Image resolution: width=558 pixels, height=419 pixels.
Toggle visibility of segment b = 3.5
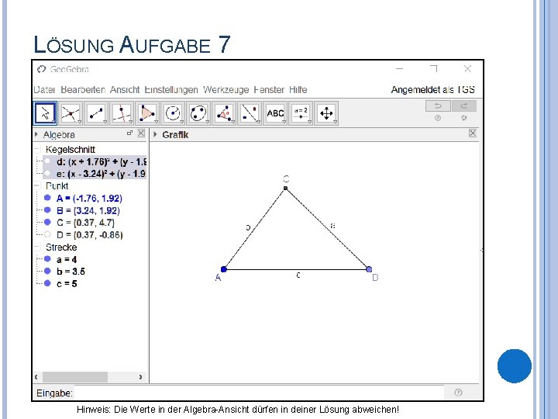47,271
